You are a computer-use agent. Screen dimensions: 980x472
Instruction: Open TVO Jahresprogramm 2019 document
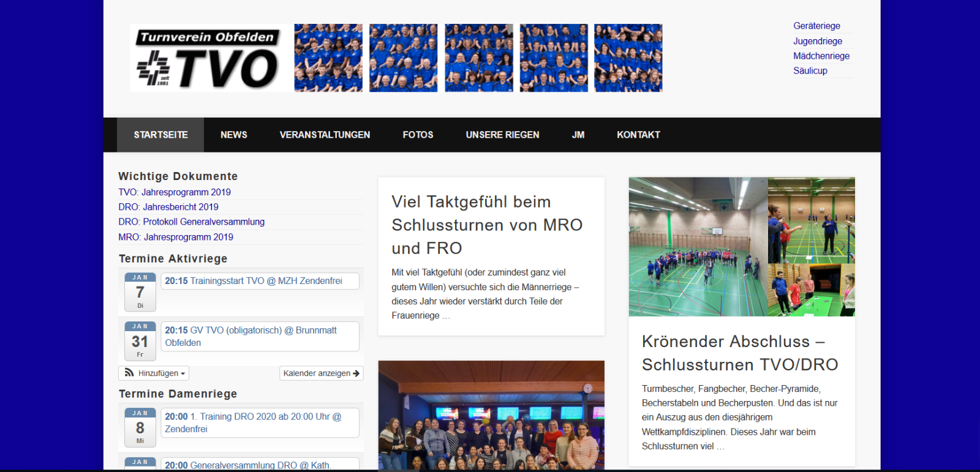pyautogui.click(x=175, y=192)
